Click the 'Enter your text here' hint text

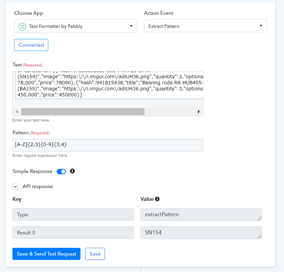[31, 120]
